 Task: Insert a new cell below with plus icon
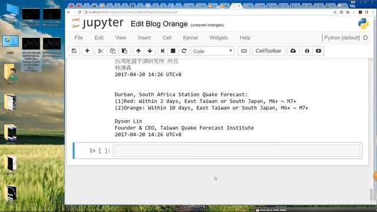click(x=87, y=51)
